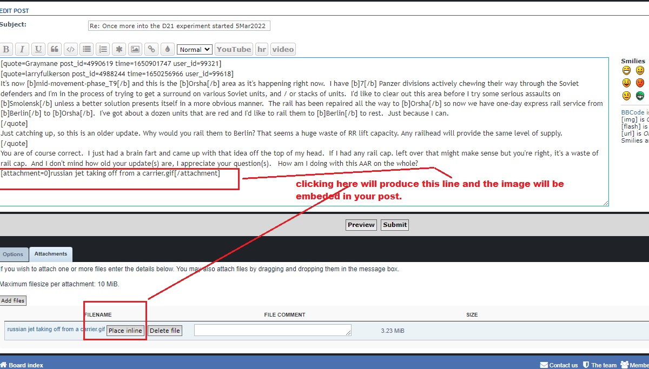Image resolution: width=649 pixels, height=369 pixels.
Task: Open the BBCode help link
Action: tap(634, 112)
